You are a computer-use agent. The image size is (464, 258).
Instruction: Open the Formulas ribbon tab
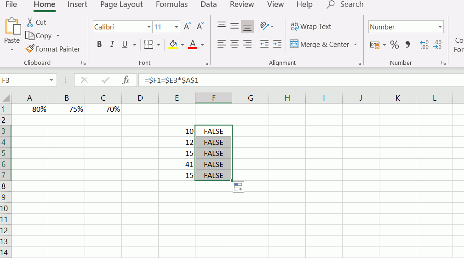[x=172, y=5]
